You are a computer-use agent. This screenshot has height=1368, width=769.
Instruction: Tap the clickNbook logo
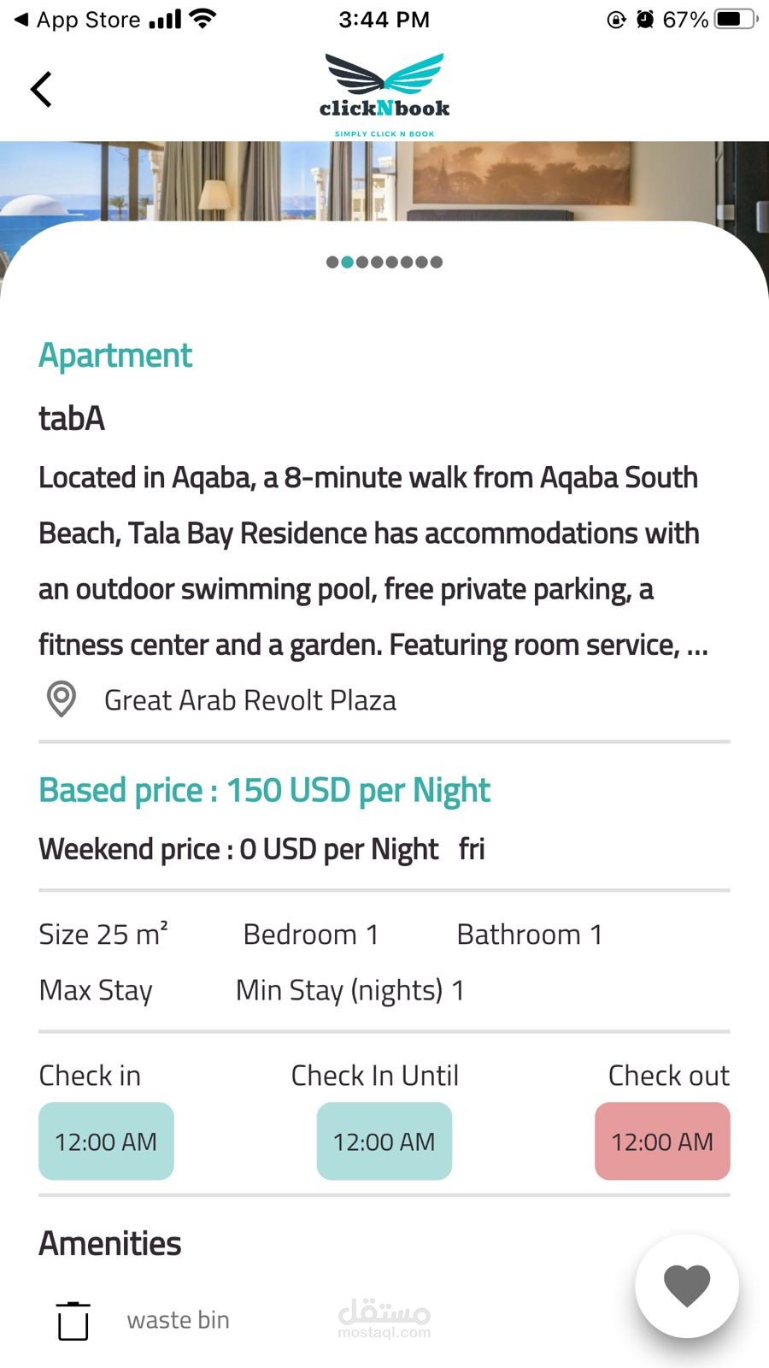(x=384, y=94)
